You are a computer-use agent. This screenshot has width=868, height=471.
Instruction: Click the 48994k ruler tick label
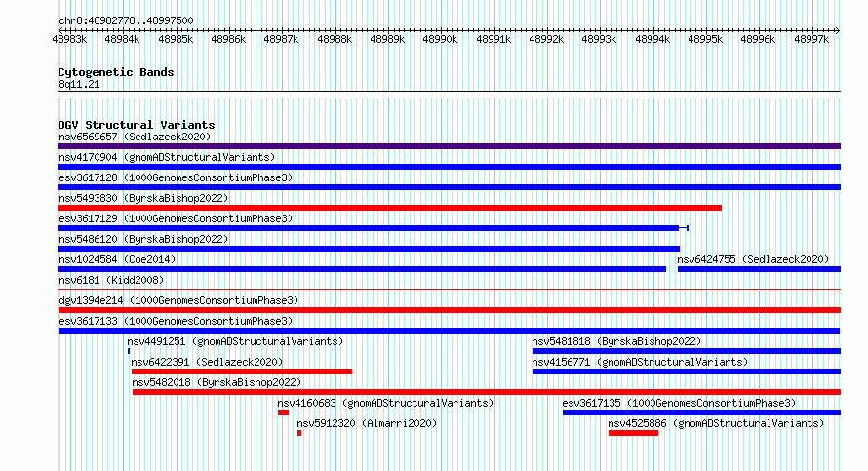652,39
